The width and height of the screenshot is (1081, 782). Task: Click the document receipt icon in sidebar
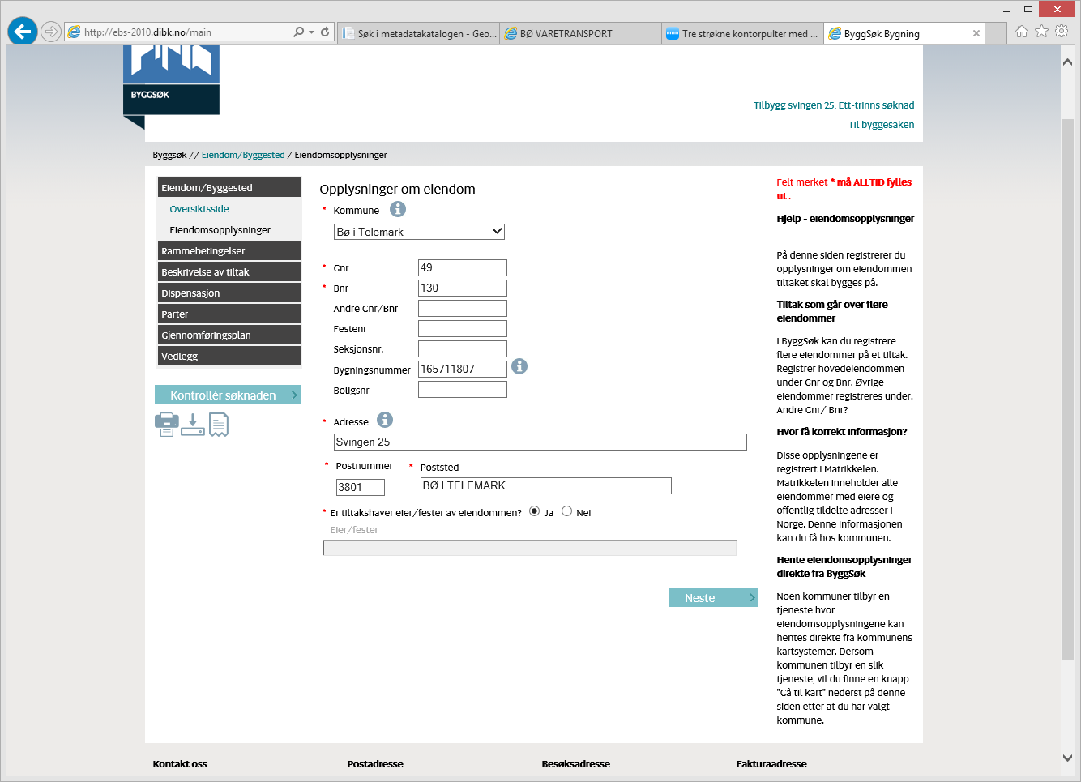pyautogui.click(x=219, y=425)
